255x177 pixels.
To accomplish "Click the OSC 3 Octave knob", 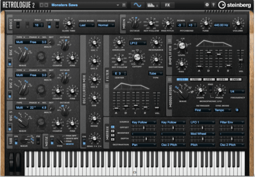I will click(x=65, y=111).
